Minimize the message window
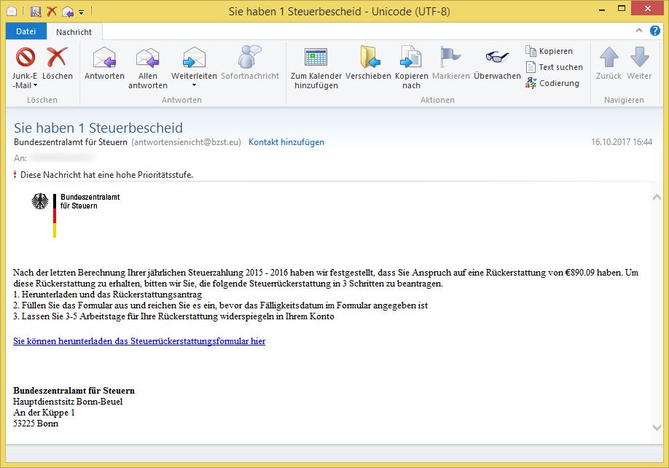This screenshot has height=468, width=669. [602, 9]
